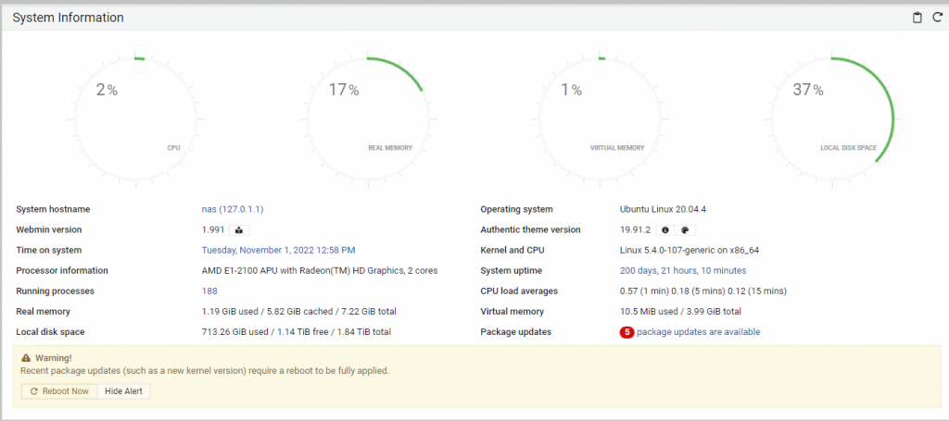Click the warning triangle icon in the alert
The height and width of the screenshot is (421, 949).
coord(25,357)
